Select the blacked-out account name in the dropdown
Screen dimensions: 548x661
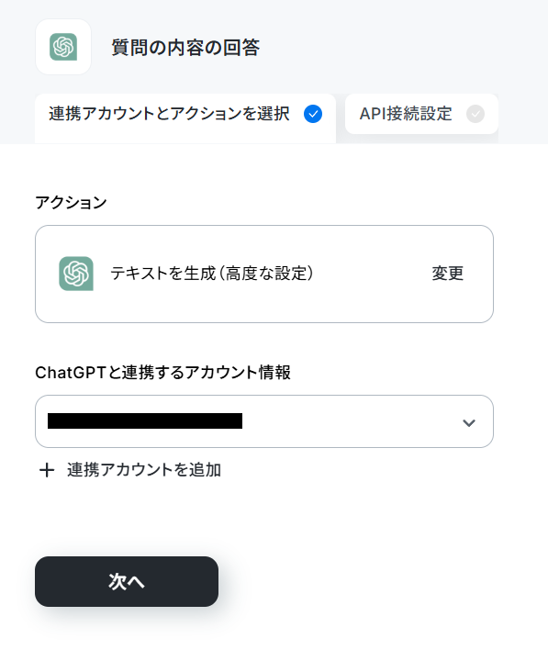pyautogui.click(x=145, y=420)
